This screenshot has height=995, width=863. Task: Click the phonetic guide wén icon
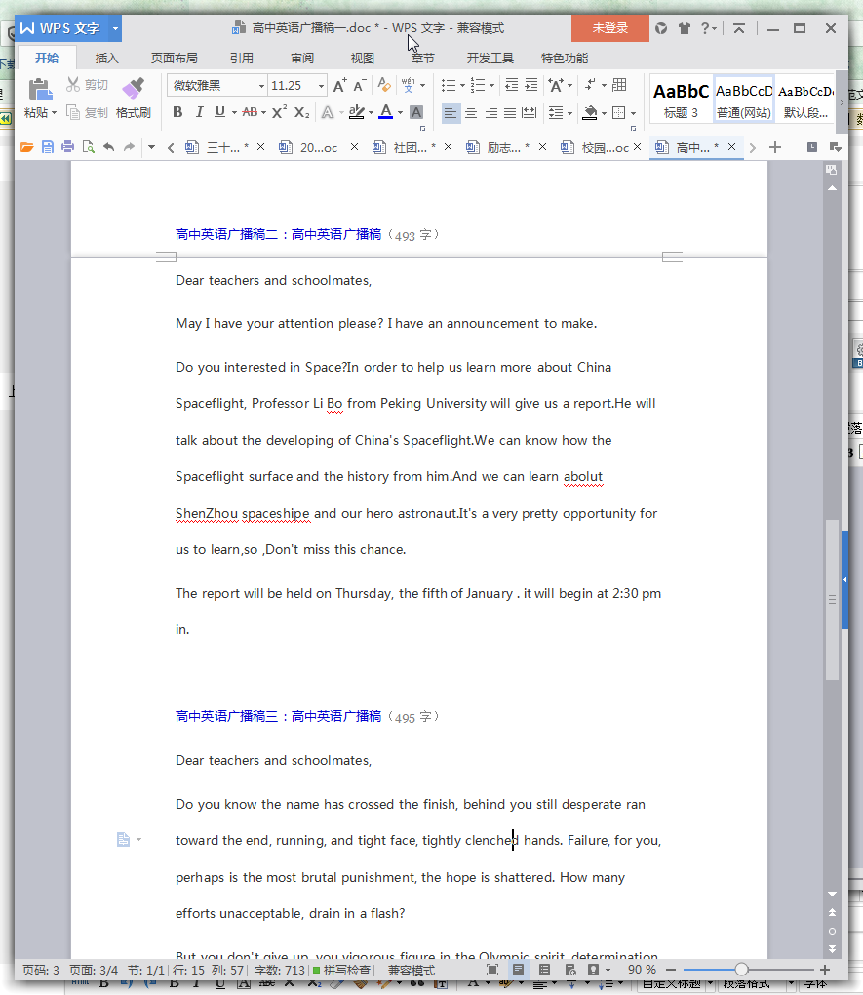[x=408, y=85]
